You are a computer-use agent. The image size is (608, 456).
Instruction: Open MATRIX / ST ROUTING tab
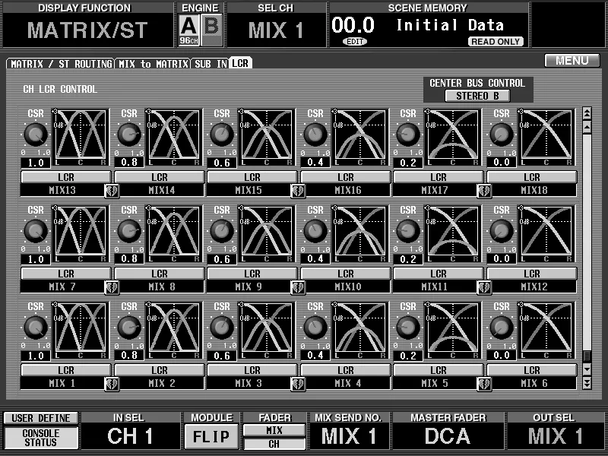pos(61,64)
